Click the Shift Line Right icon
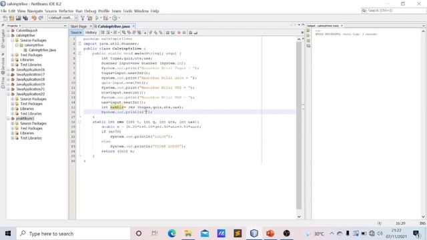This screenshot has width=427, height=240. (173, 33)
